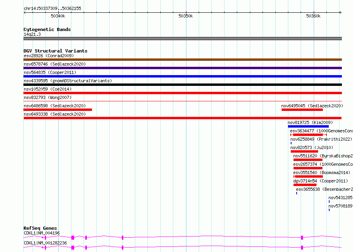Click the dgv3714n54 (Cooper2011) red bar
The image size is (353, 252).
[305, 185]
